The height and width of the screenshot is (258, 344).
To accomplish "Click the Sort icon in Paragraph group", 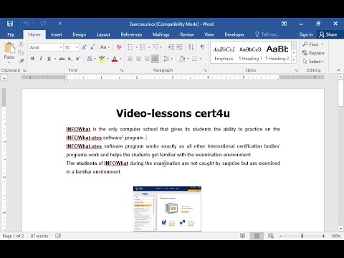I will click(x=191, y=47).
